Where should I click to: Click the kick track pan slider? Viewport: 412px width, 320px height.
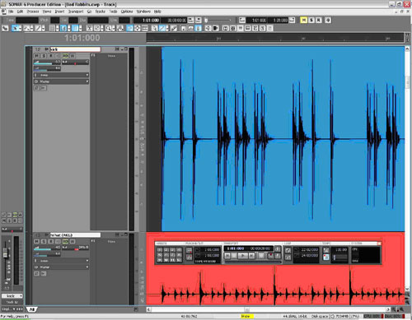coord(75,63)
